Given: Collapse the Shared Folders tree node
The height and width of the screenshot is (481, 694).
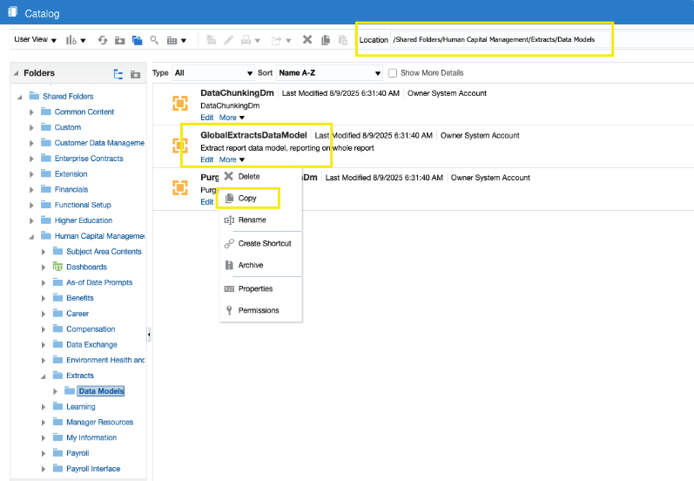Looking at the screenshot, I should [x=19, y=97].
